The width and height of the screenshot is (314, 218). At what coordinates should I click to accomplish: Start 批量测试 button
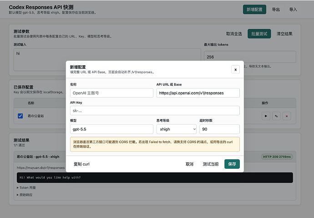click(x=259, y=34)
